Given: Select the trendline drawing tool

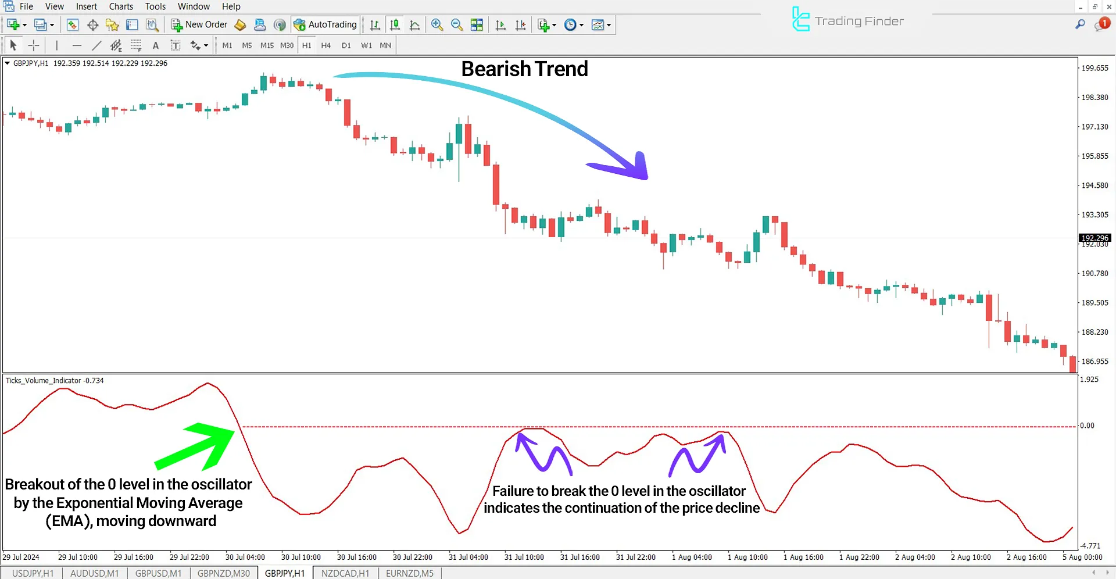Looking at the screenshot, I should pyautogui.click(x=96, y=45).
